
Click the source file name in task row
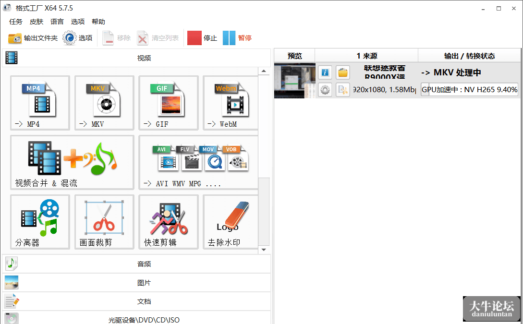pos(384,72)
